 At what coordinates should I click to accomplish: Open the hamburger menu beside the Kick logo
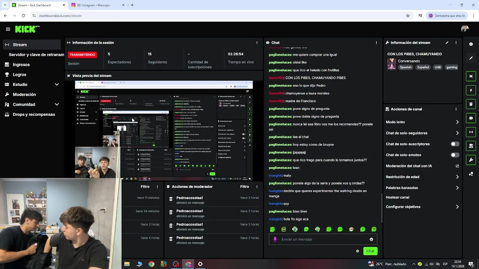pos(8,29)
